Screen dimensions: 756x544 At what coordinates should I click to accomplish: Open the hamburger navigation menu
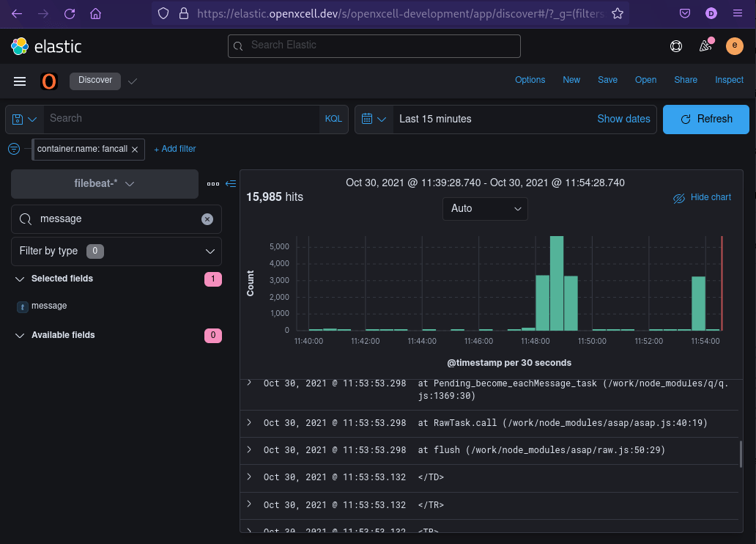coord(20,81)
